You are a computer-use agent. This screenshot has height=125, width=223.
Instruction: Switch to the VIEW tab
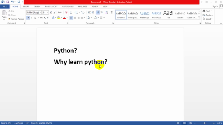coord(105,7)
